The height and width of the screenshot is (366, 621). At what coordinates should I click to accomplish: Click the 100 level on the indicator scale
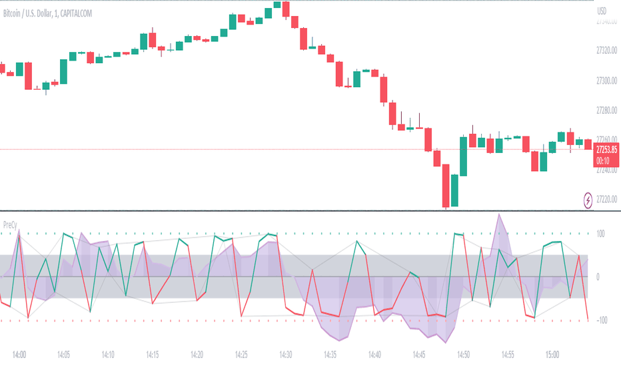point(600,234)
